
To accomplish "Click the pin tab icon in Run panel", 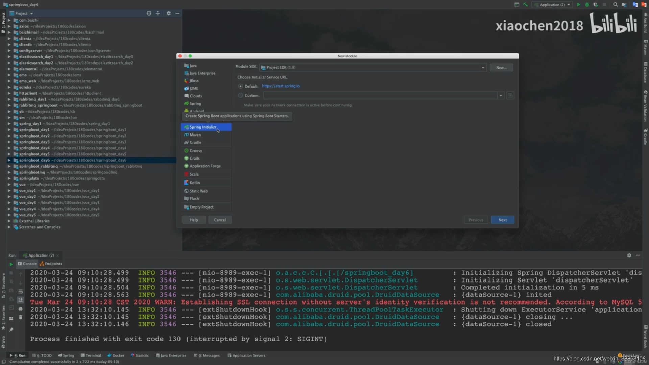I will [x=11, y=330].
